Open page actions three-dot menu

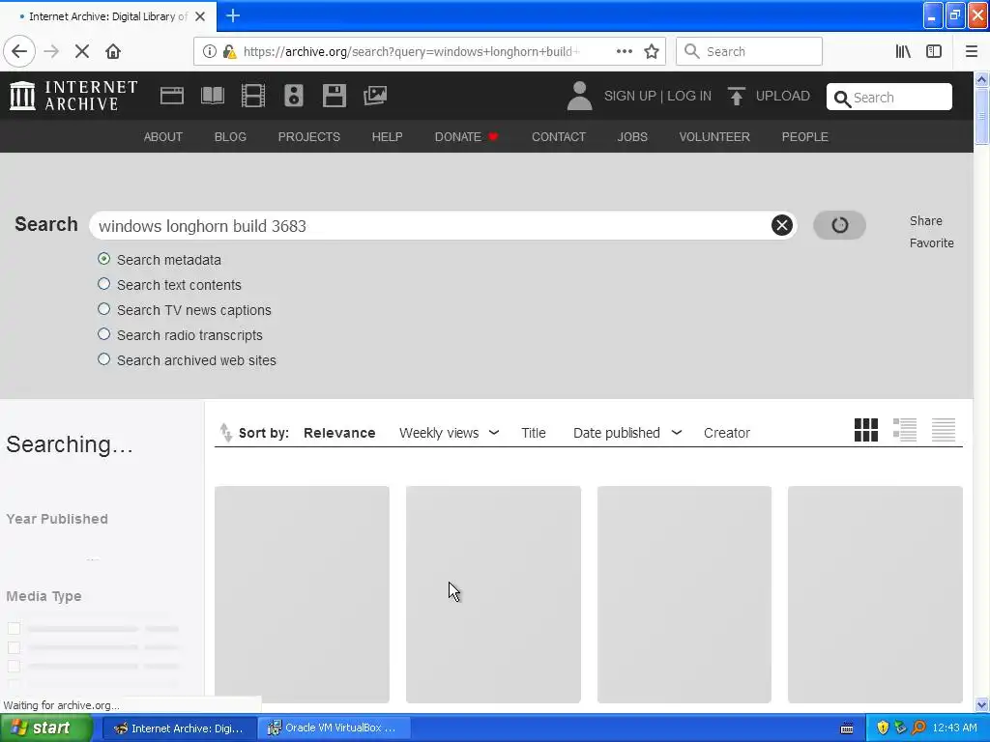[x=624, y=51]
